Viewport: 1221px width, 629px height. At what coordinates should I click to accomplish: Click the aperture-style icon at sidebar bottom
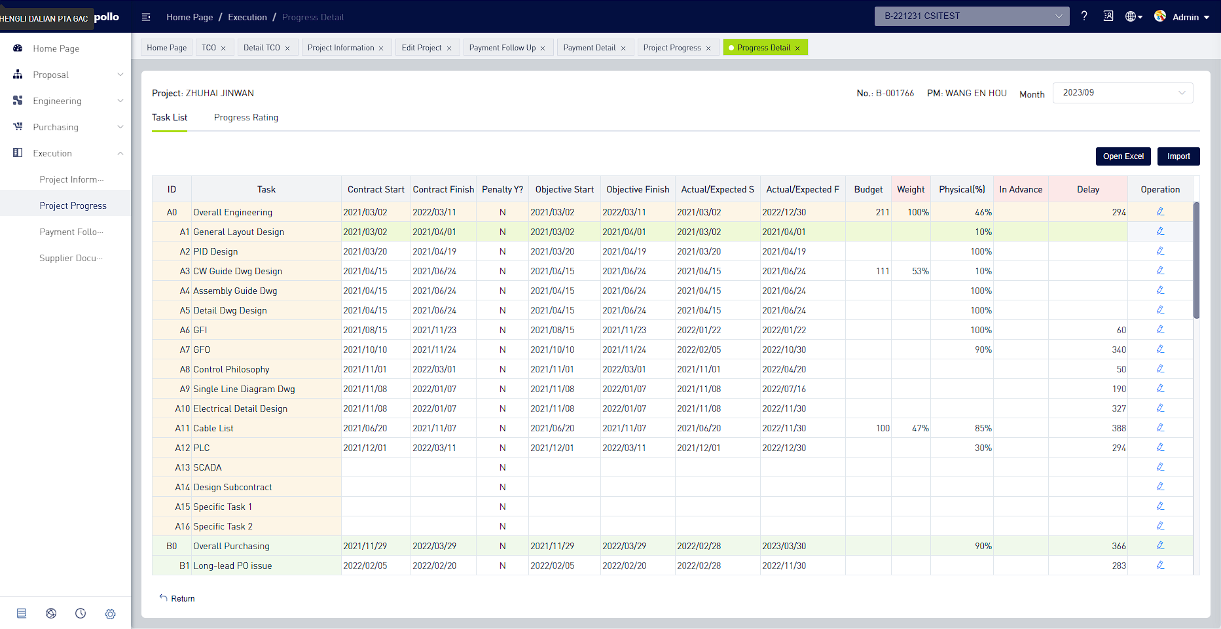[51, 613]
